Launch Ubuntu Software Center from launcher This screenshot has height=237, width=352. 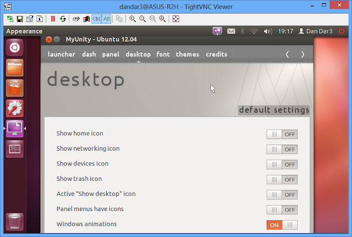[15, 88]
